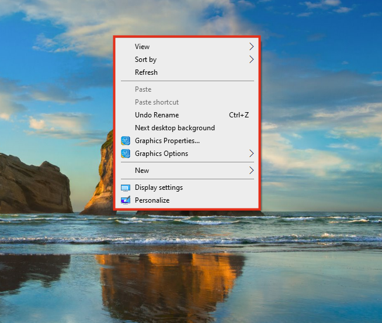This screenshot has height=323, width=382.
Task: Select Undo Rename in the menu
Action: [x=187, y=115]
